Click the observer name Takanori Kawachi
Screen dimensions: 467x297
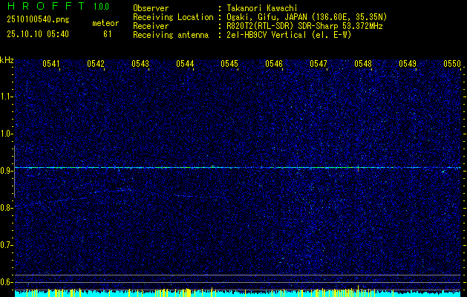[x=262, y=8]
